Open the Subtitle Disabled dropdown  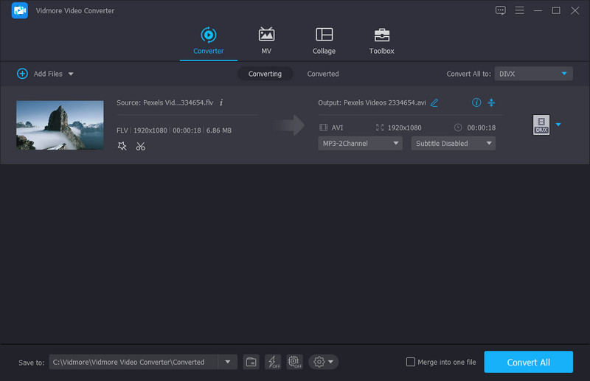coord(453,143)
